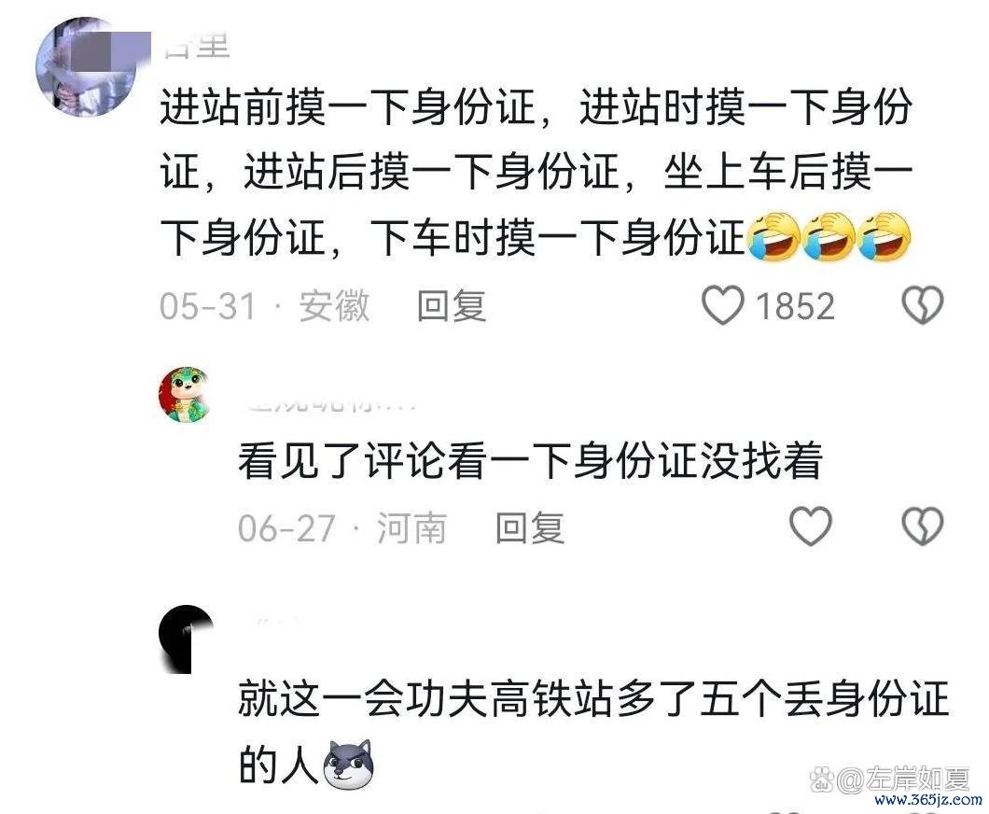Open the black avatar of the third commenter
Viewport: 989px width, 814px height.
[186, 639]
